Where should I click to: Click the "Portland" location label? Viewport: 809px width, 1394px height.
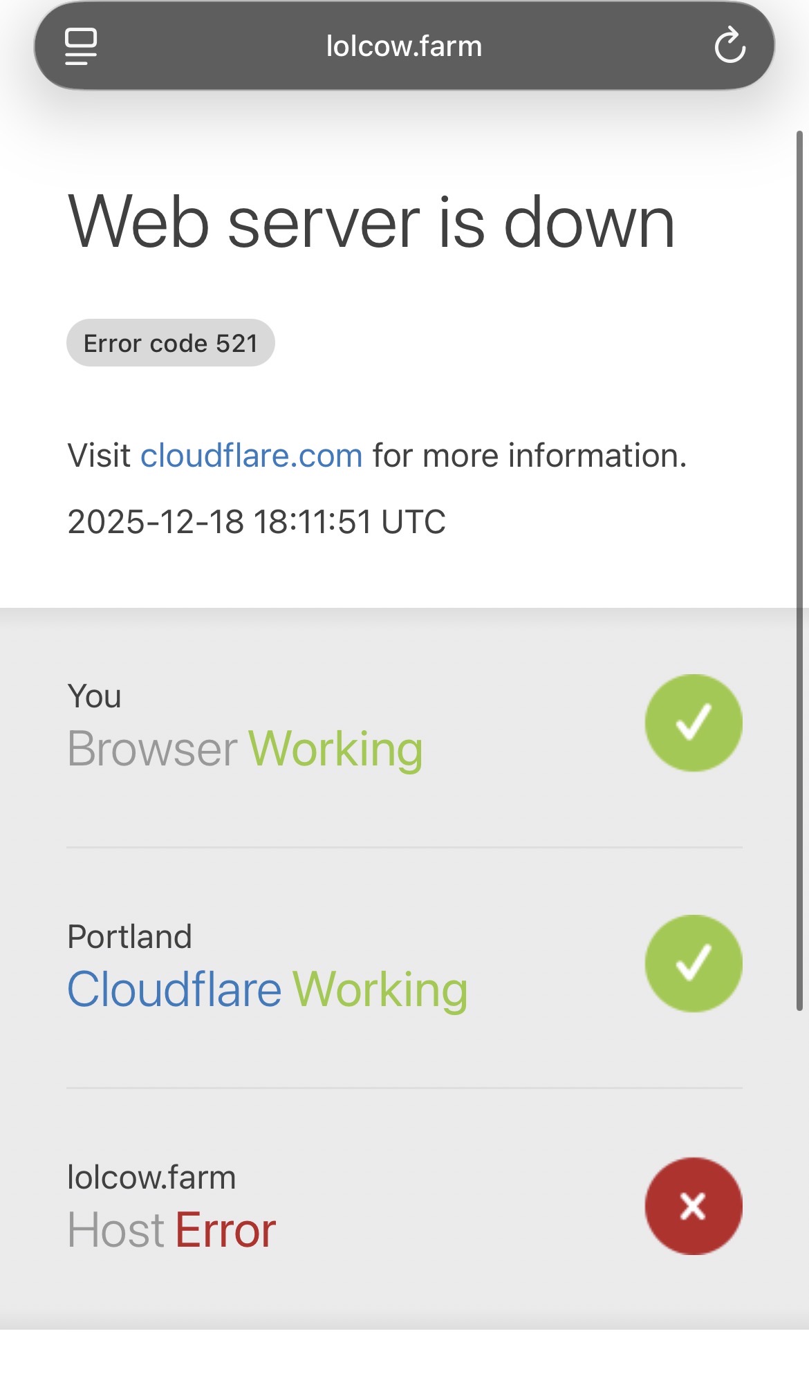pyautogui.click(x=129, y=937)
